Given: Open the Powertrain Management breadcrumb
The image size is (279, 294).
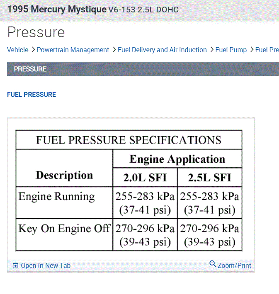Looking at the screenshot, I should coord(73,50).
